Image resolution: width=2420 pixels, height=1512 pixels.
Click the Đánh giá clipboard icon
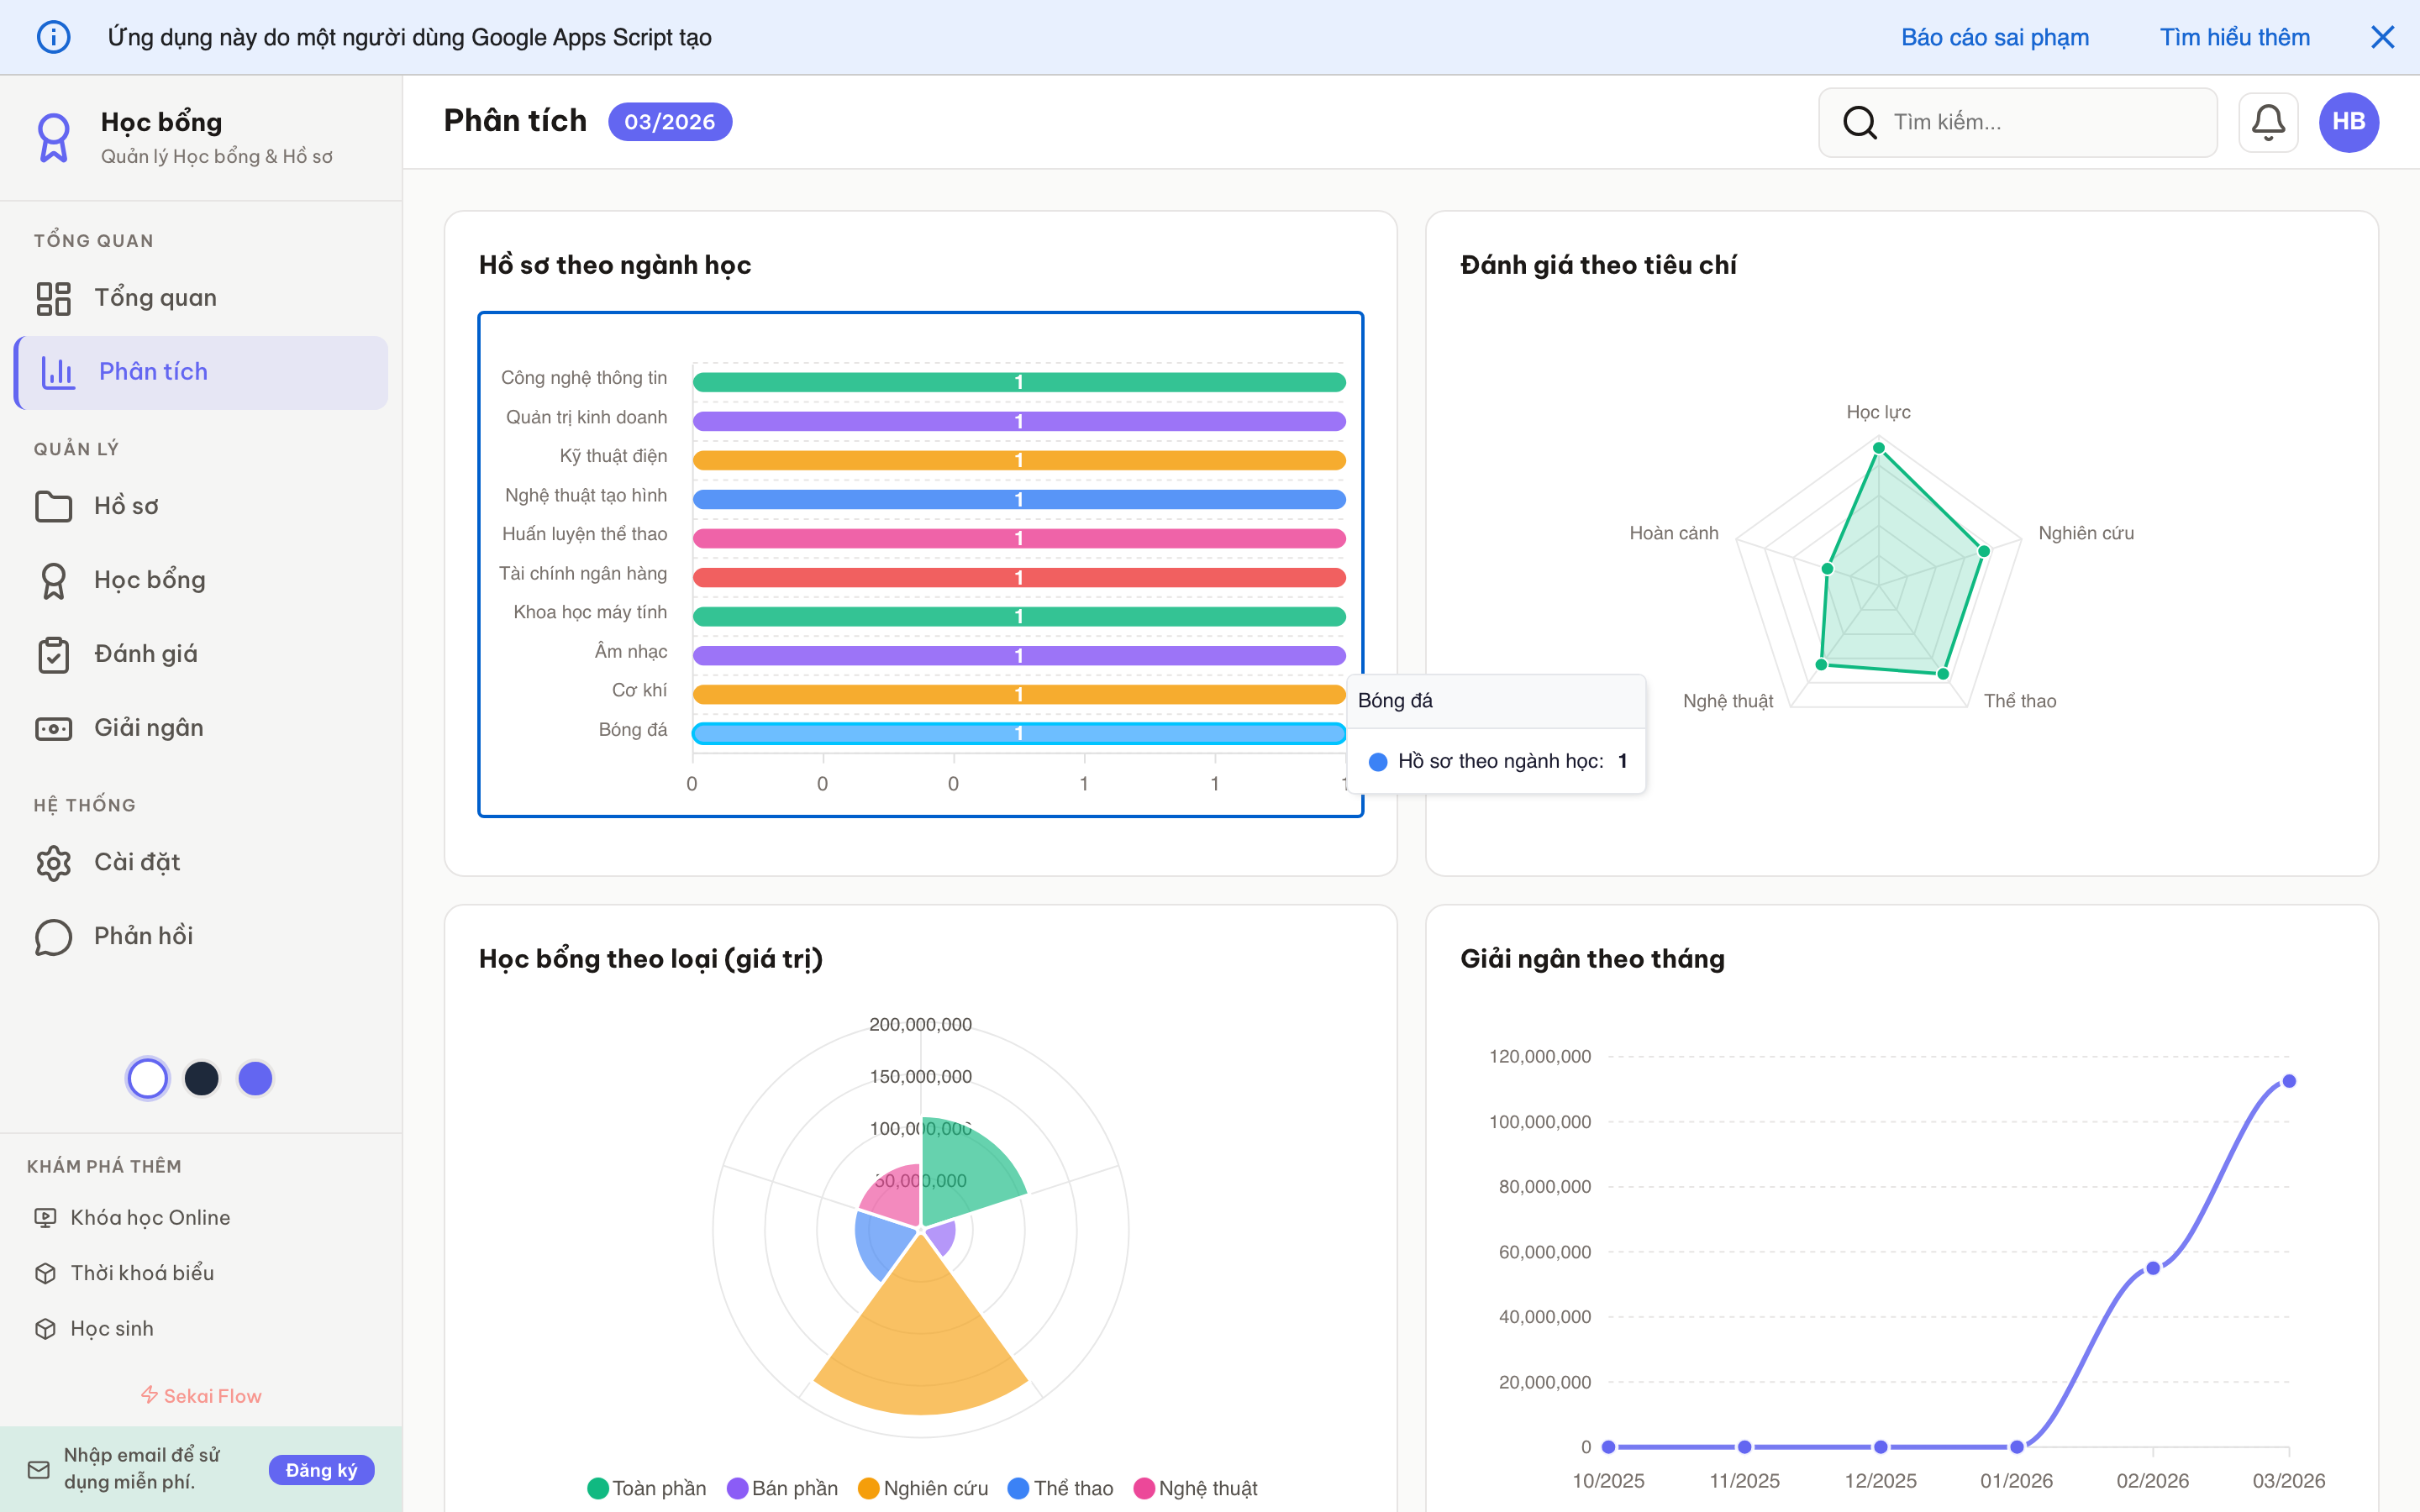pos(53,654)
